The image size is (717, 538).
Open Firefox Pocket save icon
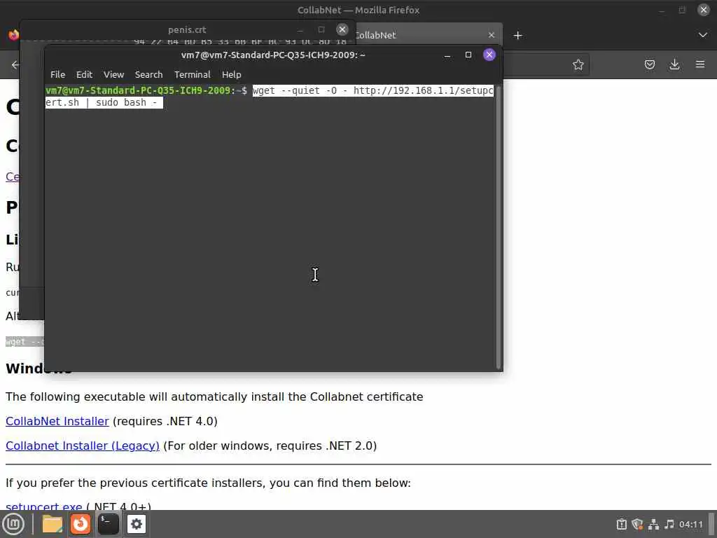click(649, 64)
